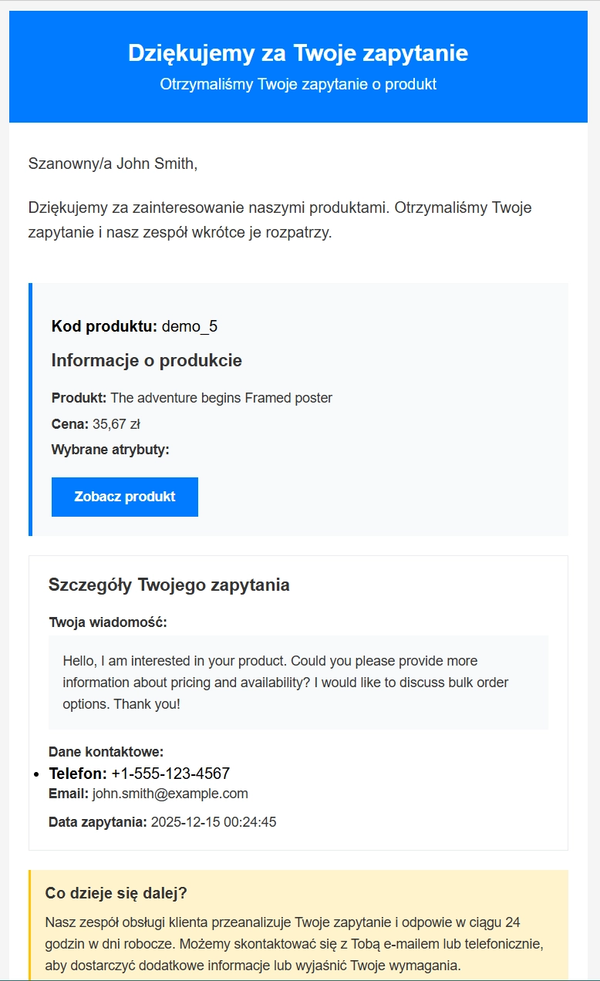Click the Zobacz produkt button
600x981 pixels.
click(124, 497)
